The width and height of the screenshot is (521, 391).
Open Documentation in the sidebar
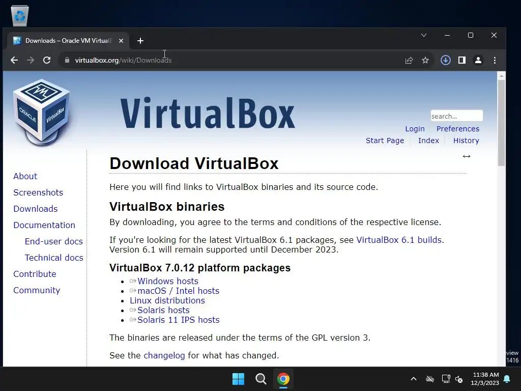(44, 225)
